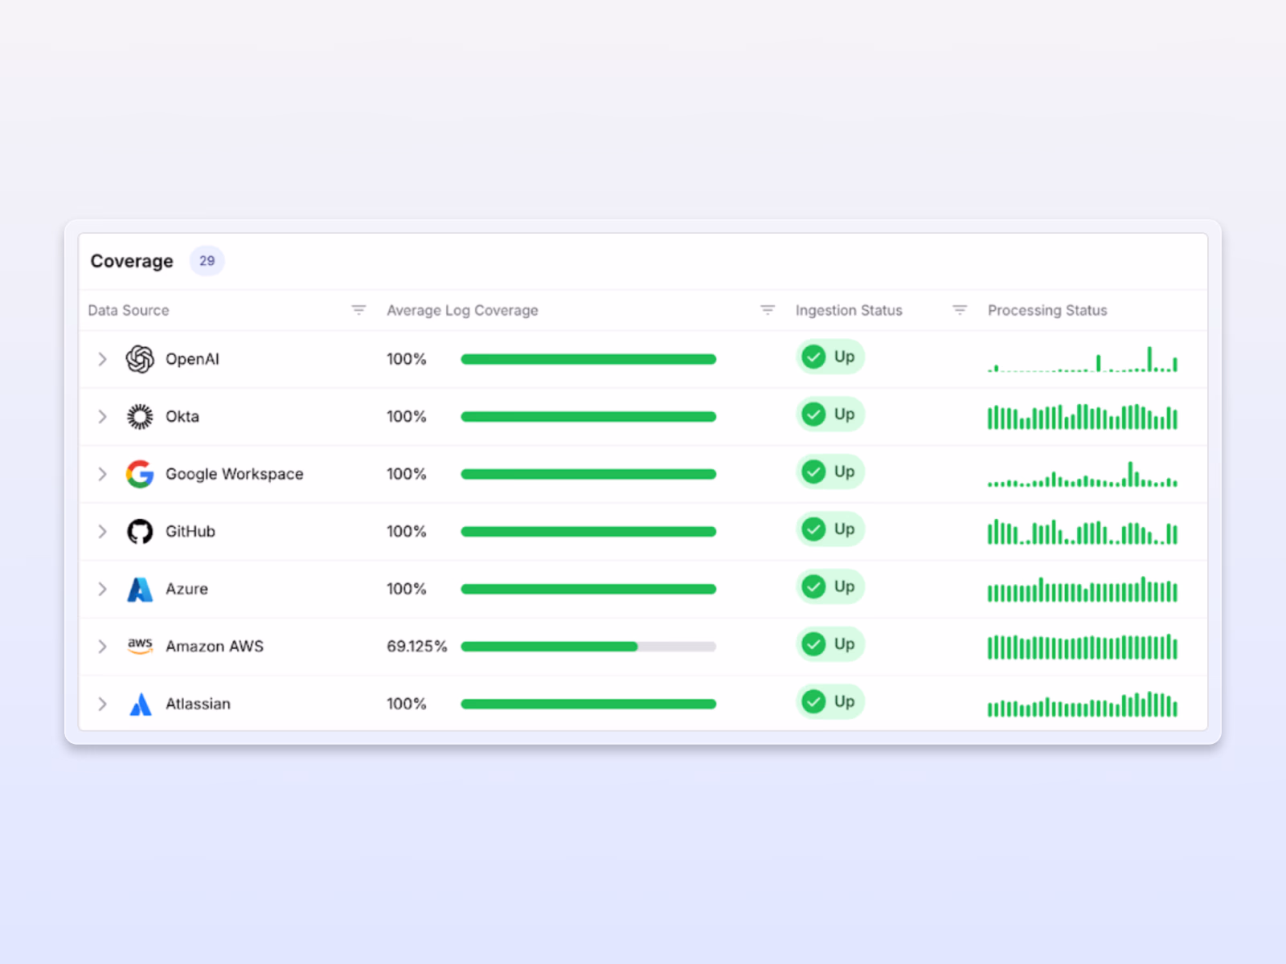This screenshot has height=964, width=1286.
Task: Click the Google Workspace logo
Action: pyautogui.click(x=140, y=474)
